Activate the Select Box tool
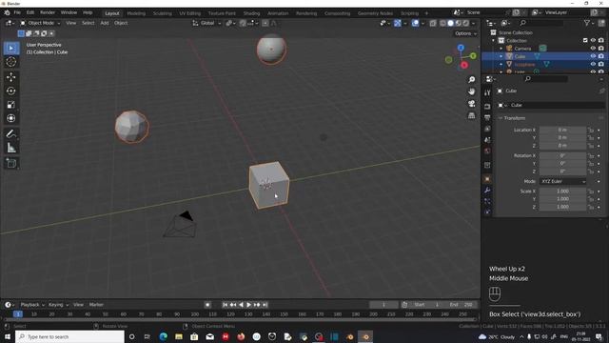 pyautogui.click(x=10, y=49)
